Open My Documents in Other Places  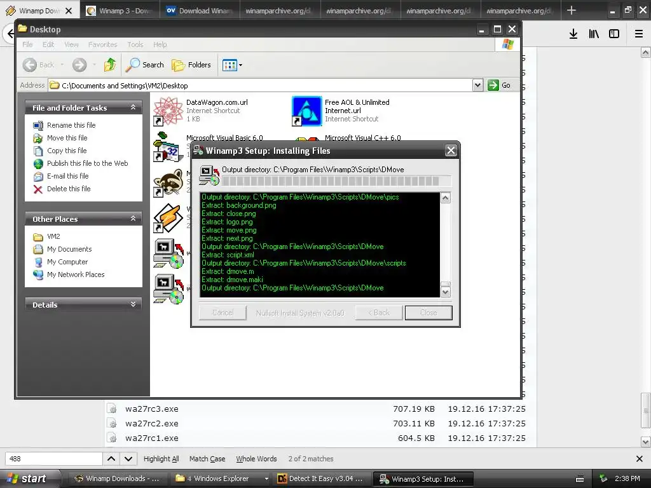[69, 249]
